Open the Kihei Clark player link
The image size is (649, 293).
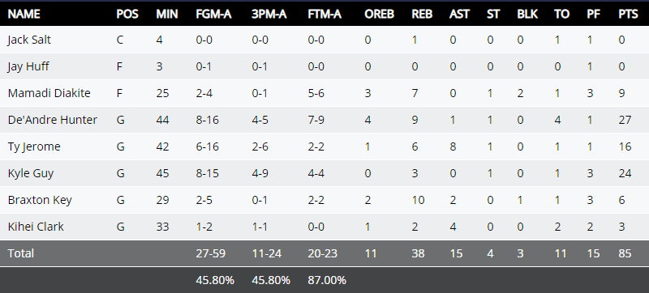[x=36, y=227]
